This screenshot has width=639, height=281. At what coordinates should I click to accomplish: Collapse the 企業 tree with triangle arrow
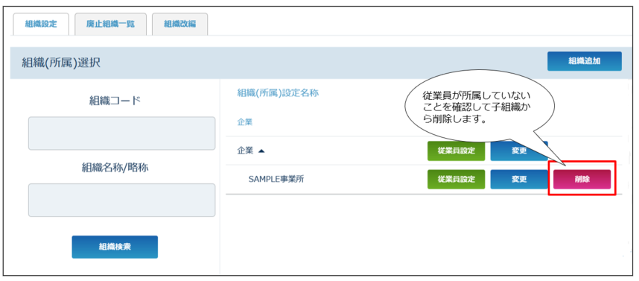point(261,151)
